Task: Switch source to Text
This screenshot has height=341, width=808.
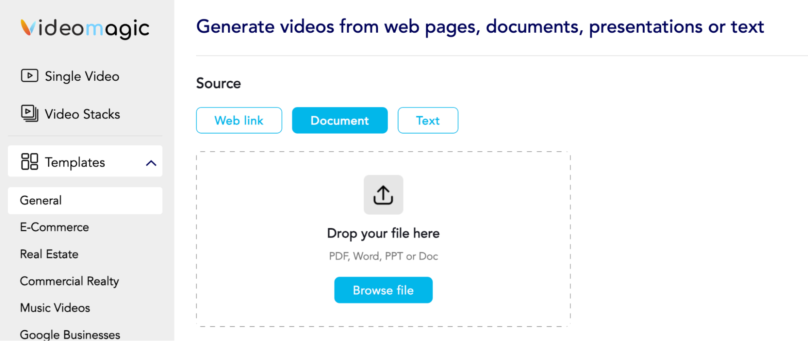Action: click(x=428, y=120)
